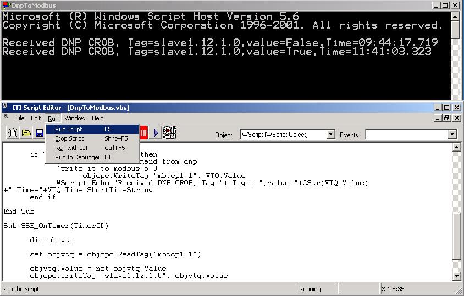
Task: Click the console window scrollbar thumb
Action: [x=455, y=30]
